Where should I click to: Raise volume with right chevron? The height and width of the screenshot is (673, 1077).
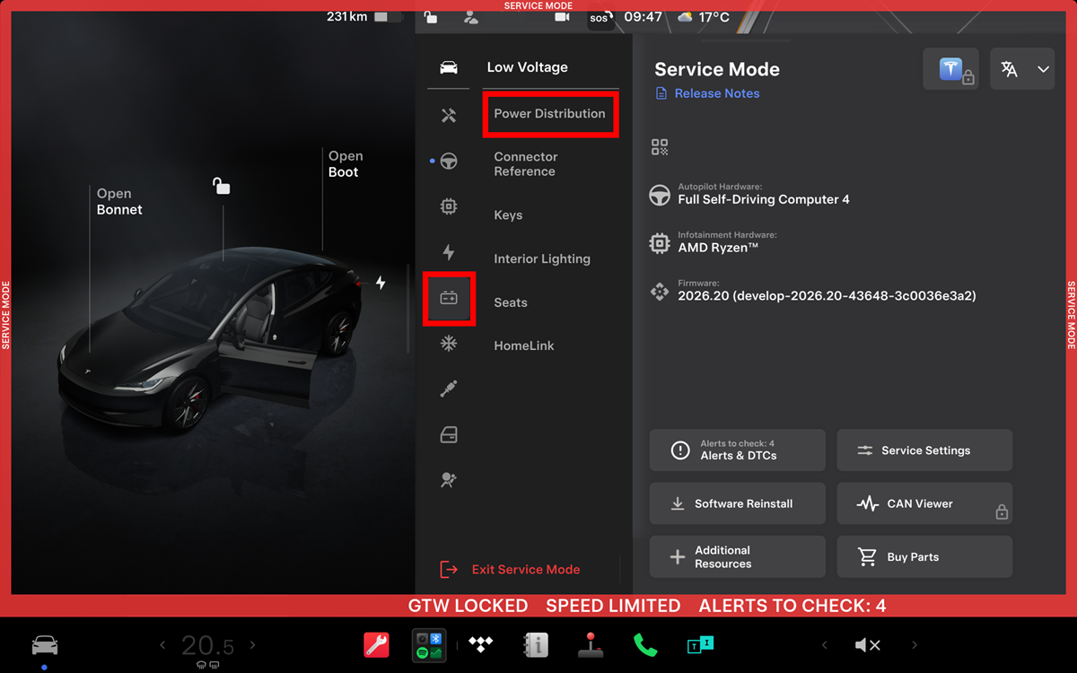pyautogui.click(x=915, y=645)
